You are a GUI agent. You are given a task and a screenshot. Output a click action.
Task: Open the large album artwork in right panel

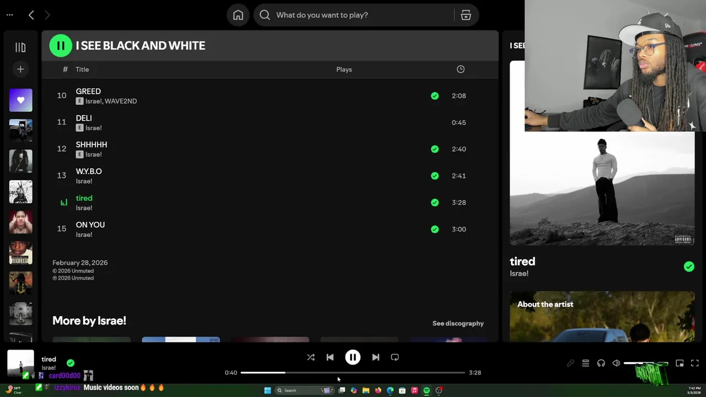602,189
